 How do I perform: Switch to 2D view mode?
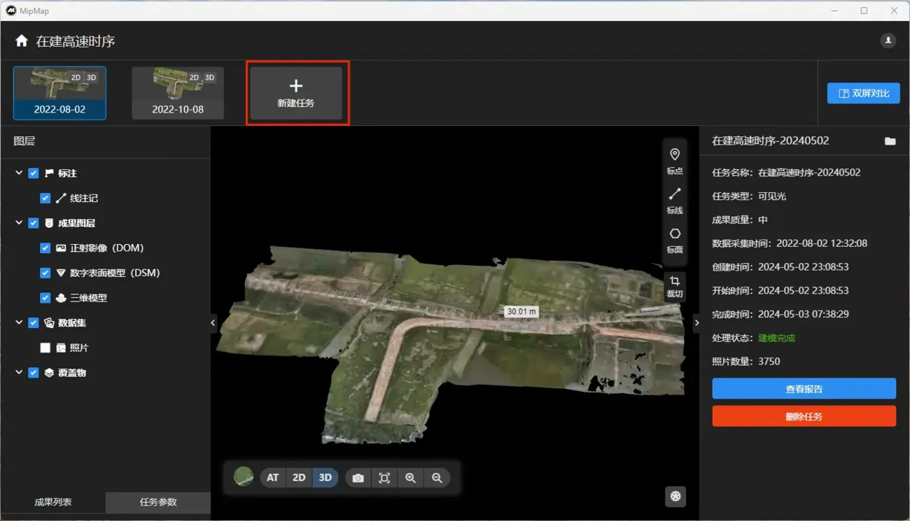(x=299, y=478)
